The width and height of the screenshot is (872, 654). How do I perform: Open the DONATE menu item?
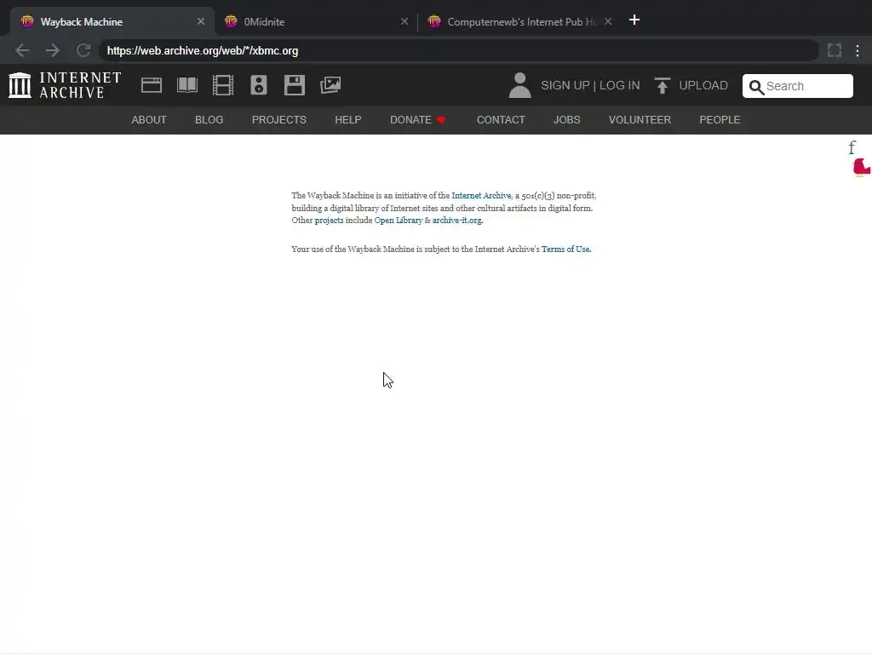(x=417, y=119)
